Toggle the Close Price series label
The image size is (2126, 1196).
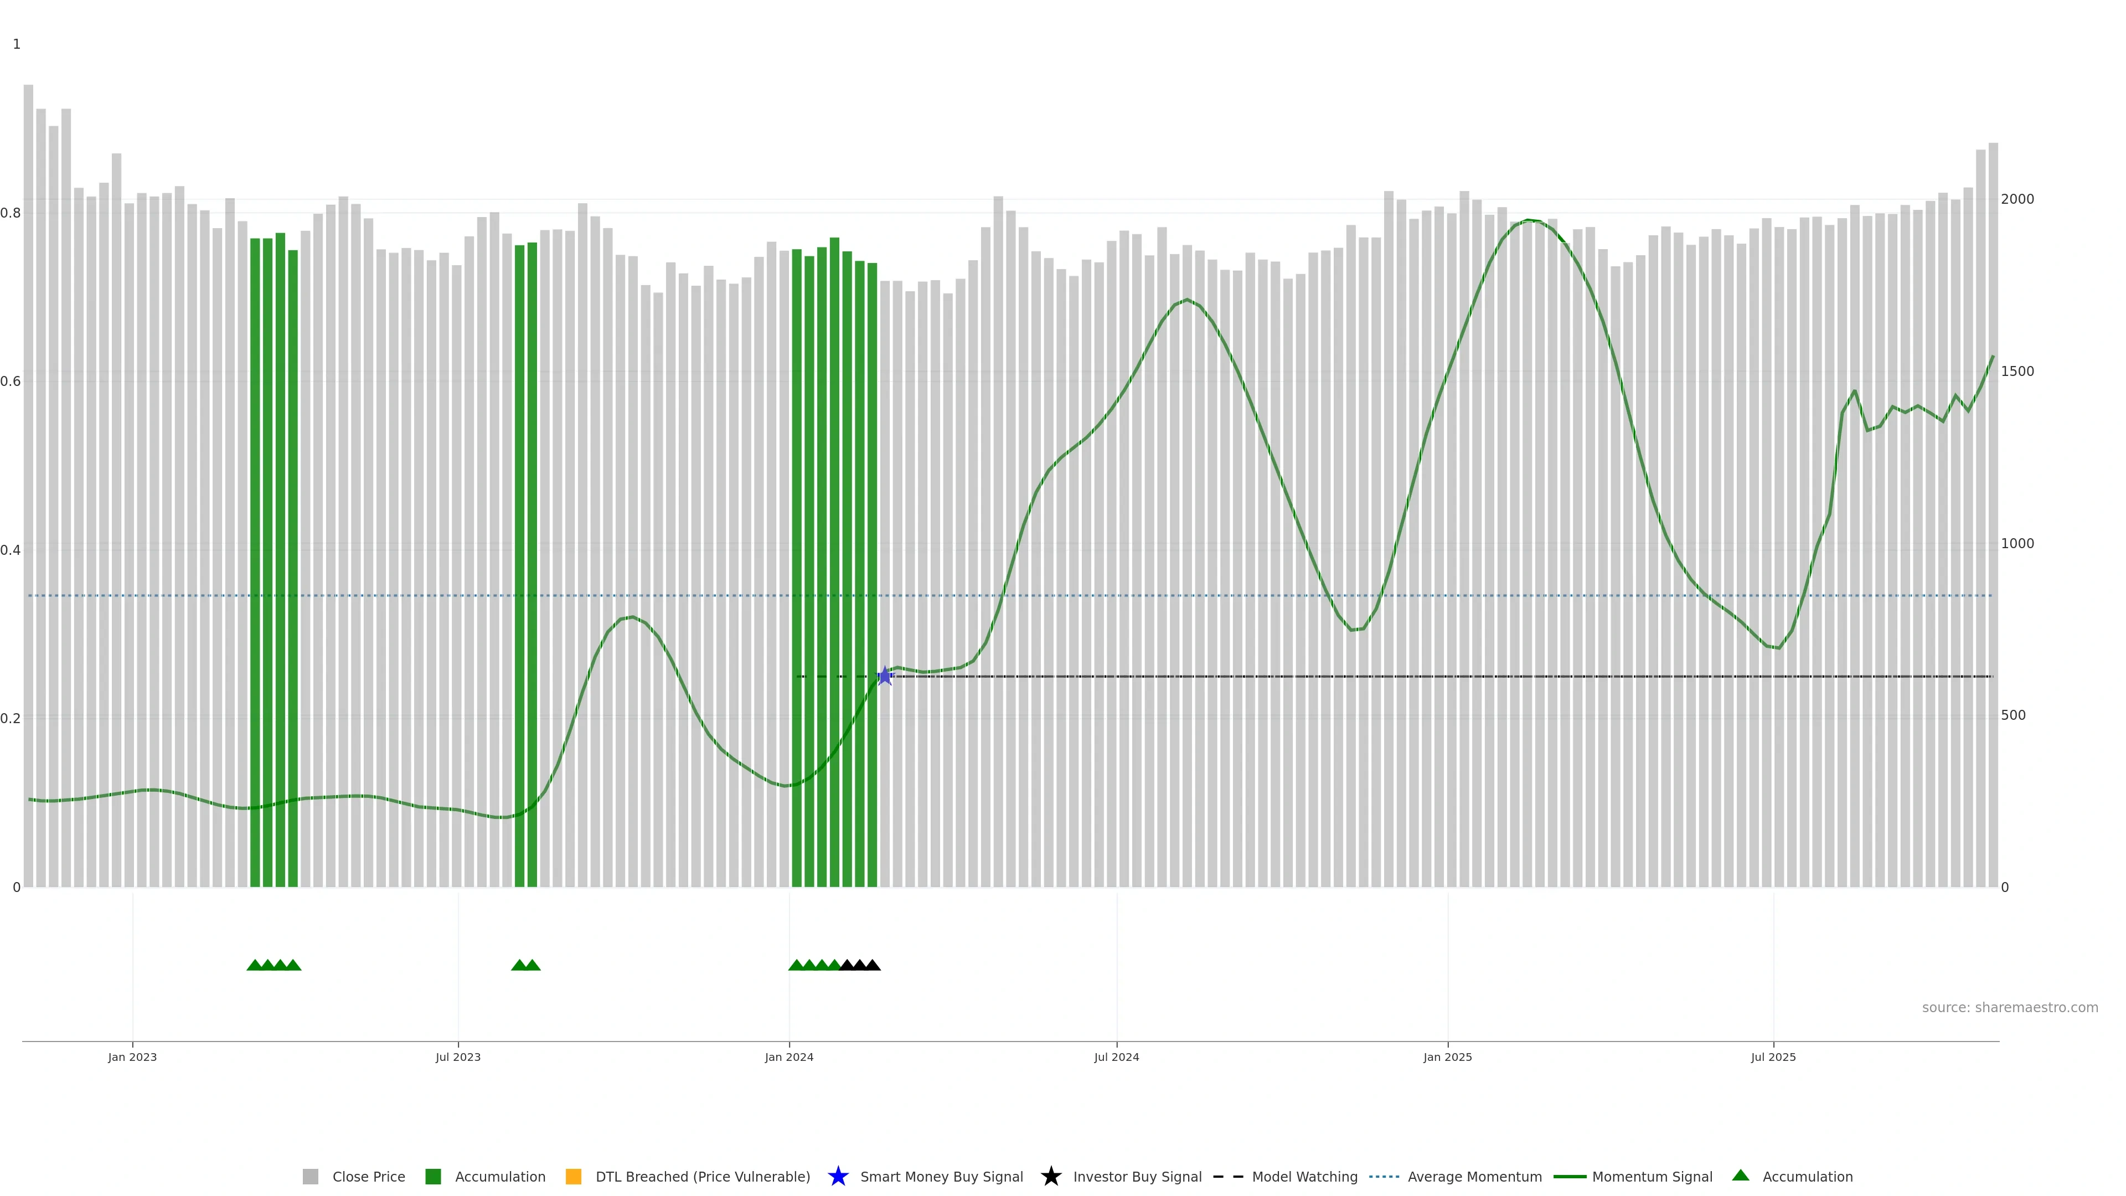pyautogui.click(x=368, y=1177)
